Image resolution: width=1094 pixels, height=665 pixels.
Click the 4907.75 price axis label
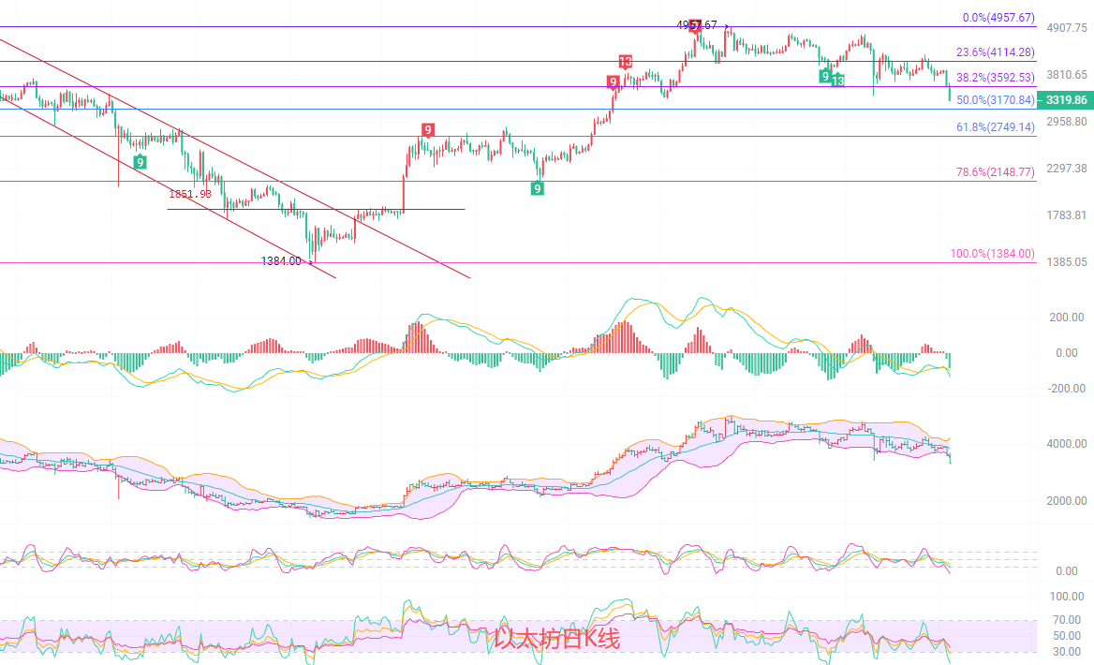1066,28
